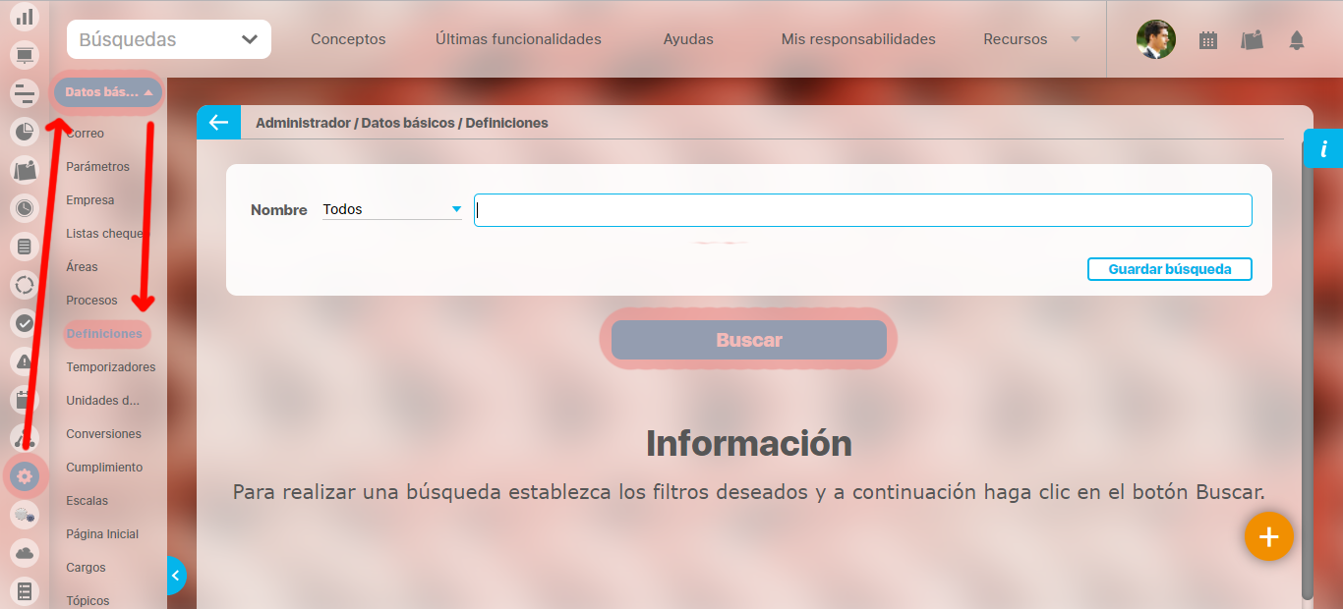Viewport: 1343px width, 609px height.
Task: Click the cloud icon in sidebar
Action: (25, 553)
